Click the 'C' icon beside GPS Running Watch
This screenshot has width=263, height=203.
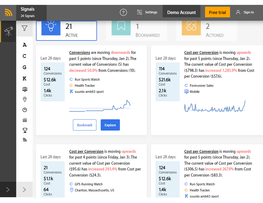pyautogui.click(x=71, y=184)
